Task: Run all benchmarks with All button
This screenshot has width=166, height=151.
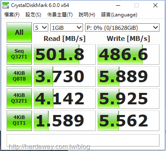Action: [x=19, y=32]
